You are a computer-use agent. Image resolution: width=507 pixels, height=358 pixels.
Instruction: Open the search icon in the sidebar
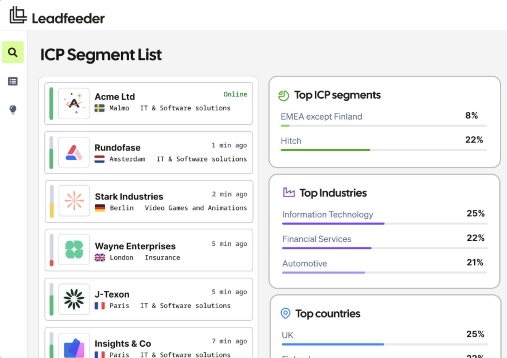click(13, 52)
